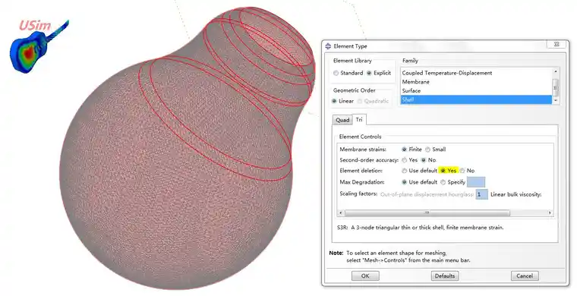Select Yes for element deletion
This screenshot has height=296, width=577.
443,171
